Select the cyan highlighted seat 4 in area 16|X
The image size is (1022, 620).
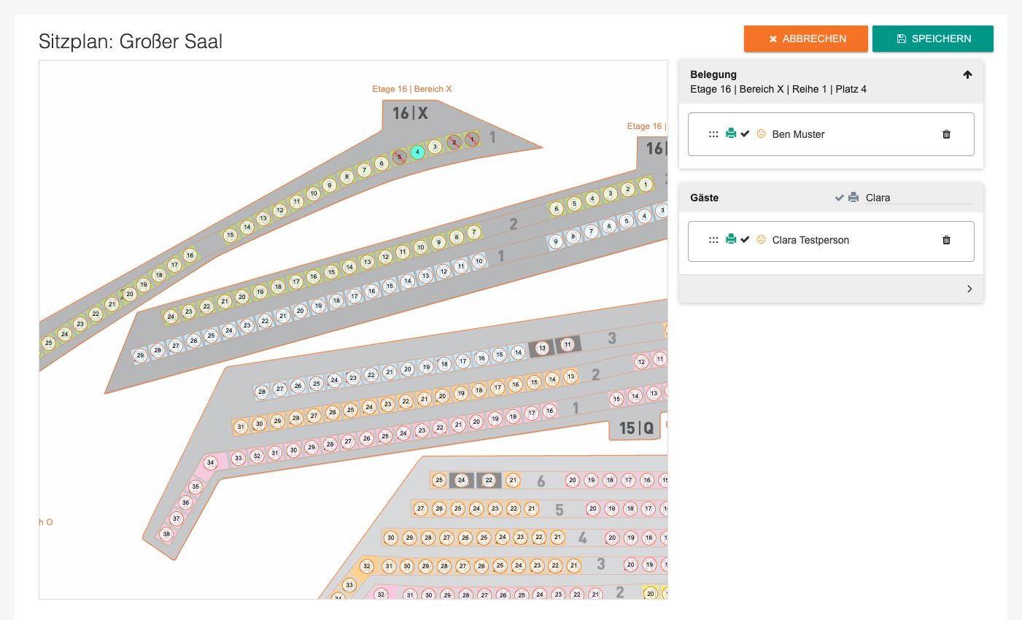click(x=417, y=152)
